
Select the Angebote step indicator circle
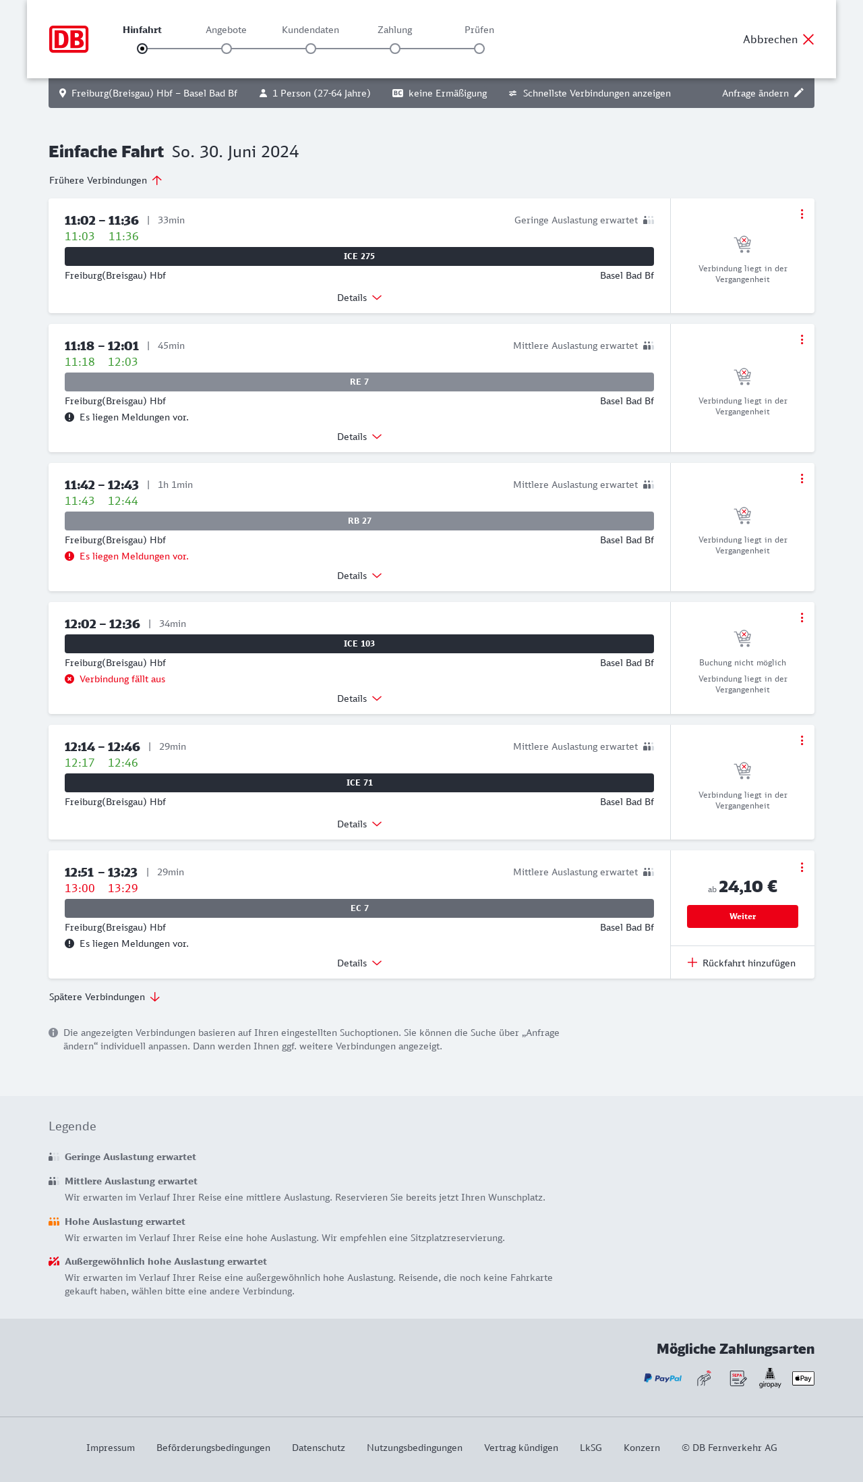[227, 49]
